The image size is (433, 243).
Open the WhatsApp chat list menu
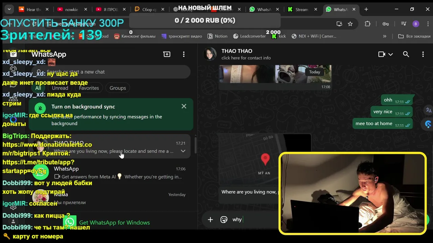pyautogui.click(x=184, y=54)
